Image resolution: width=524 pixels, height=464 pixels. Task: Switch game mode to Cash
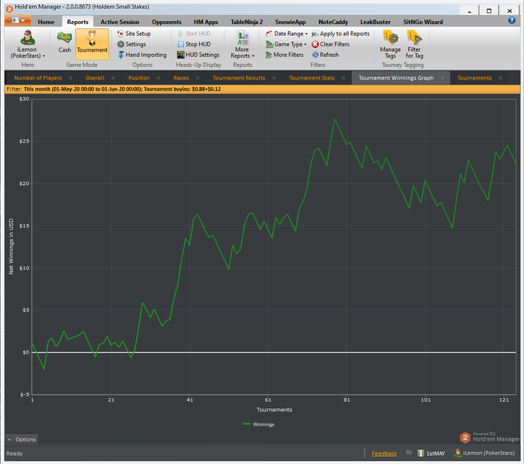64,42
